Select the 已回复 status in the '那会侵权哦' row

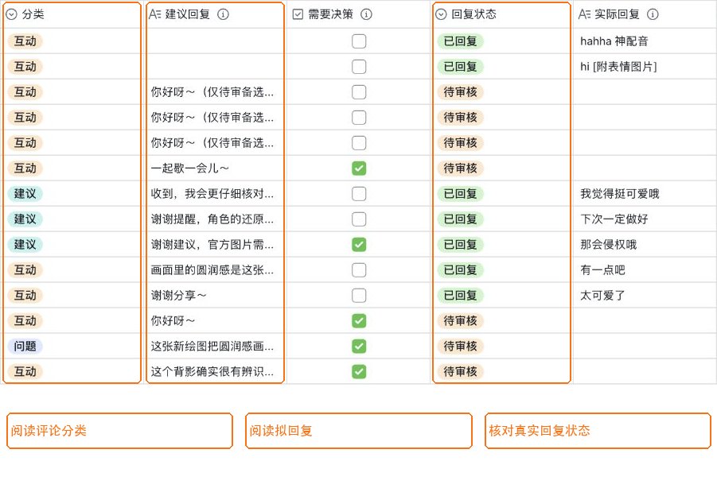coord(461,245)
